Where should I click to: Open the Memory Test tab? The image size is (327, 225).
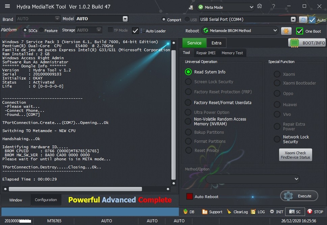pos(232,53)
